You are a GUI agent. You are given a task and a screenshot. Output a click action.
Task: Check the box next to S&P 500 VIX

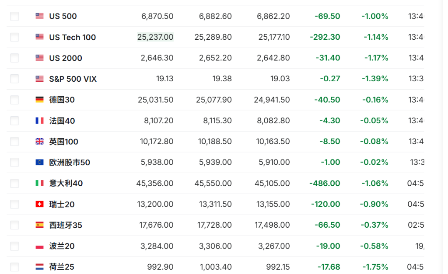[14, 79]
